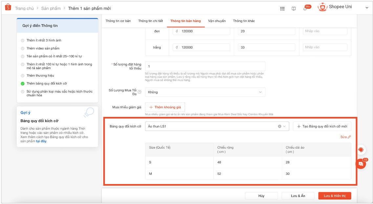Open notifications bell with 99+ badge
The image size is (373, 204).
(x=305, y=9)
